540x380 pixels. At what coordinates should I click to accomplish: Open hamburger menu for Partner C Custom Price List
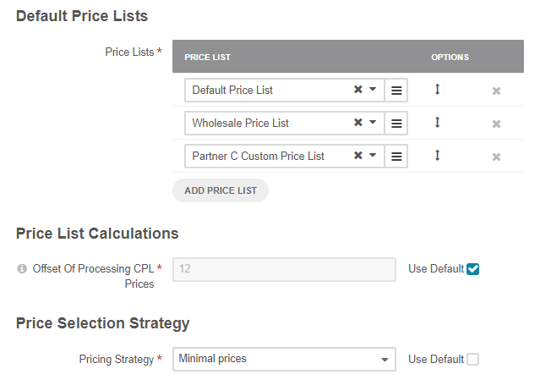pyautogui.click(x=396, y=156)
